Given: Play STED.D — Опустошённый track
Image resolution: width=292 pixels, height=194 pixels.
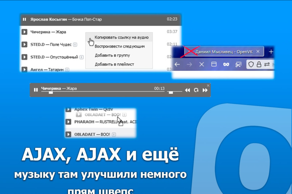Looking at the screenshot, I should [x=24, y=57].
